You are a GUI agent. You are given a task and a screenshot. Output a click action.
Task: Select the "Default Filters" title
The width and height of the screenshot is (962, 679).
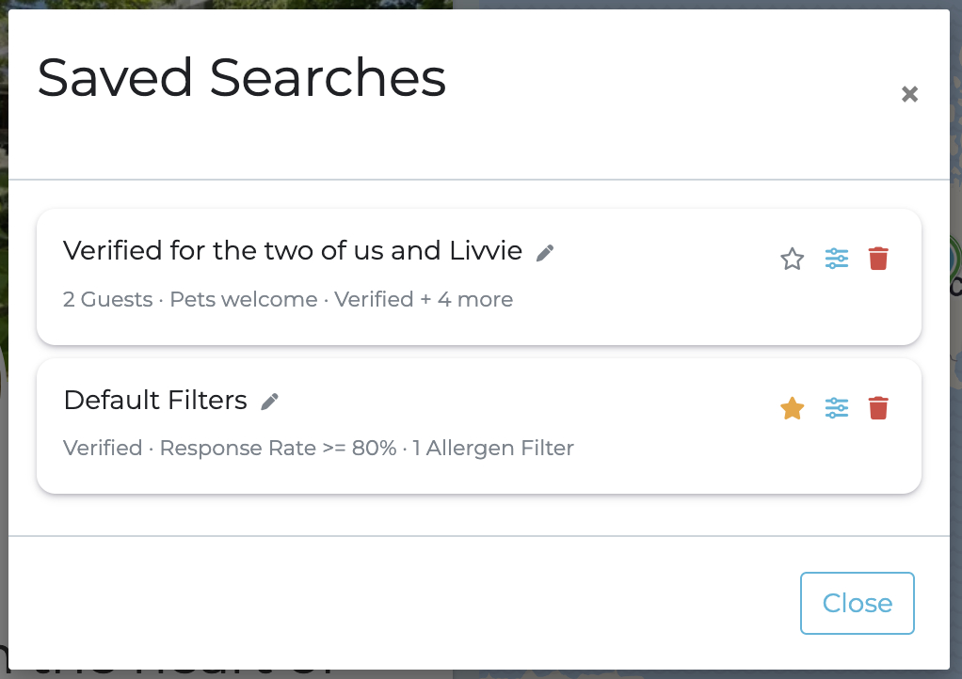point(155,401)
